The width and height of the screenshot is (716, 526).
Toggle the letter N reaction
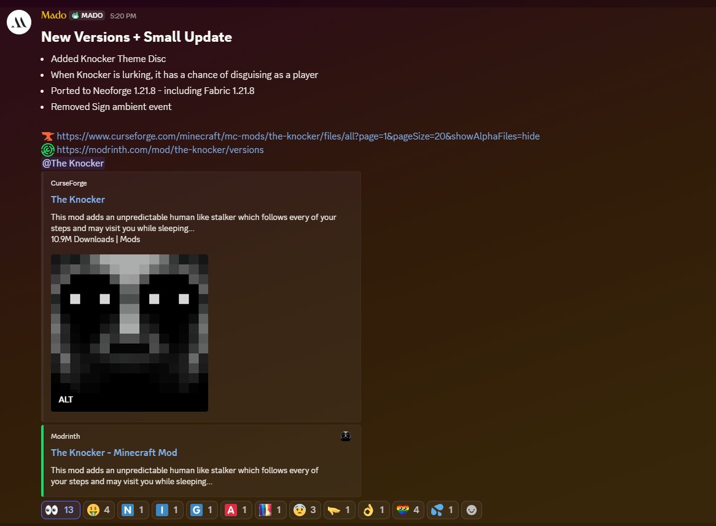[133, 510]
